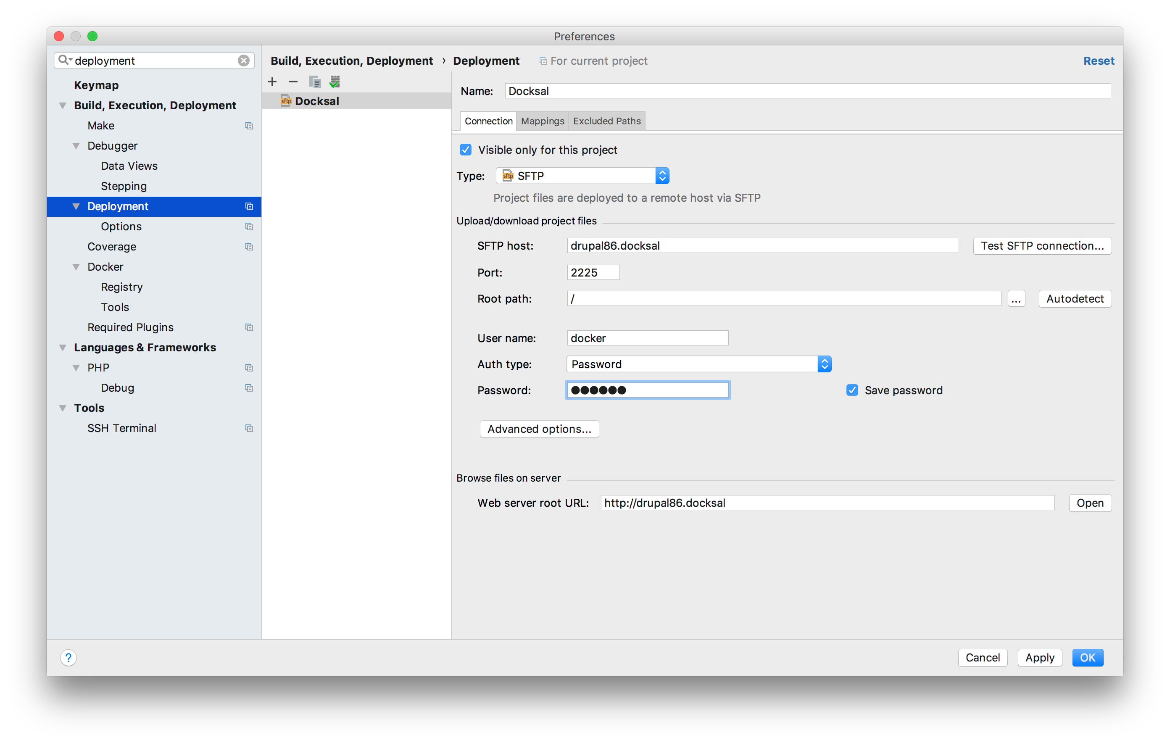The image size is (1170, 743).
Task: Click the project-level icon next to Coverage
Action: [249, 246]
